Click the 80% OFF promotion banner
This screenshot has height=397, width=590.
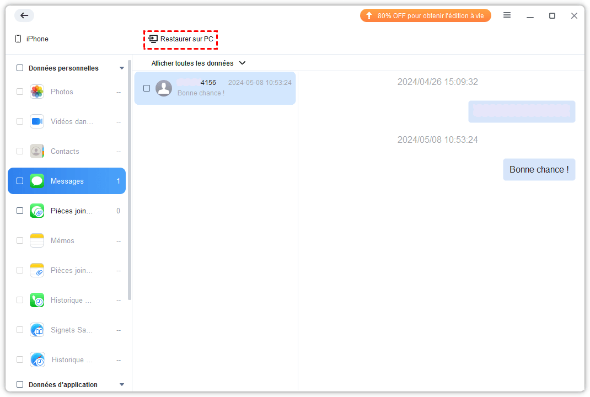click(425, 16)
